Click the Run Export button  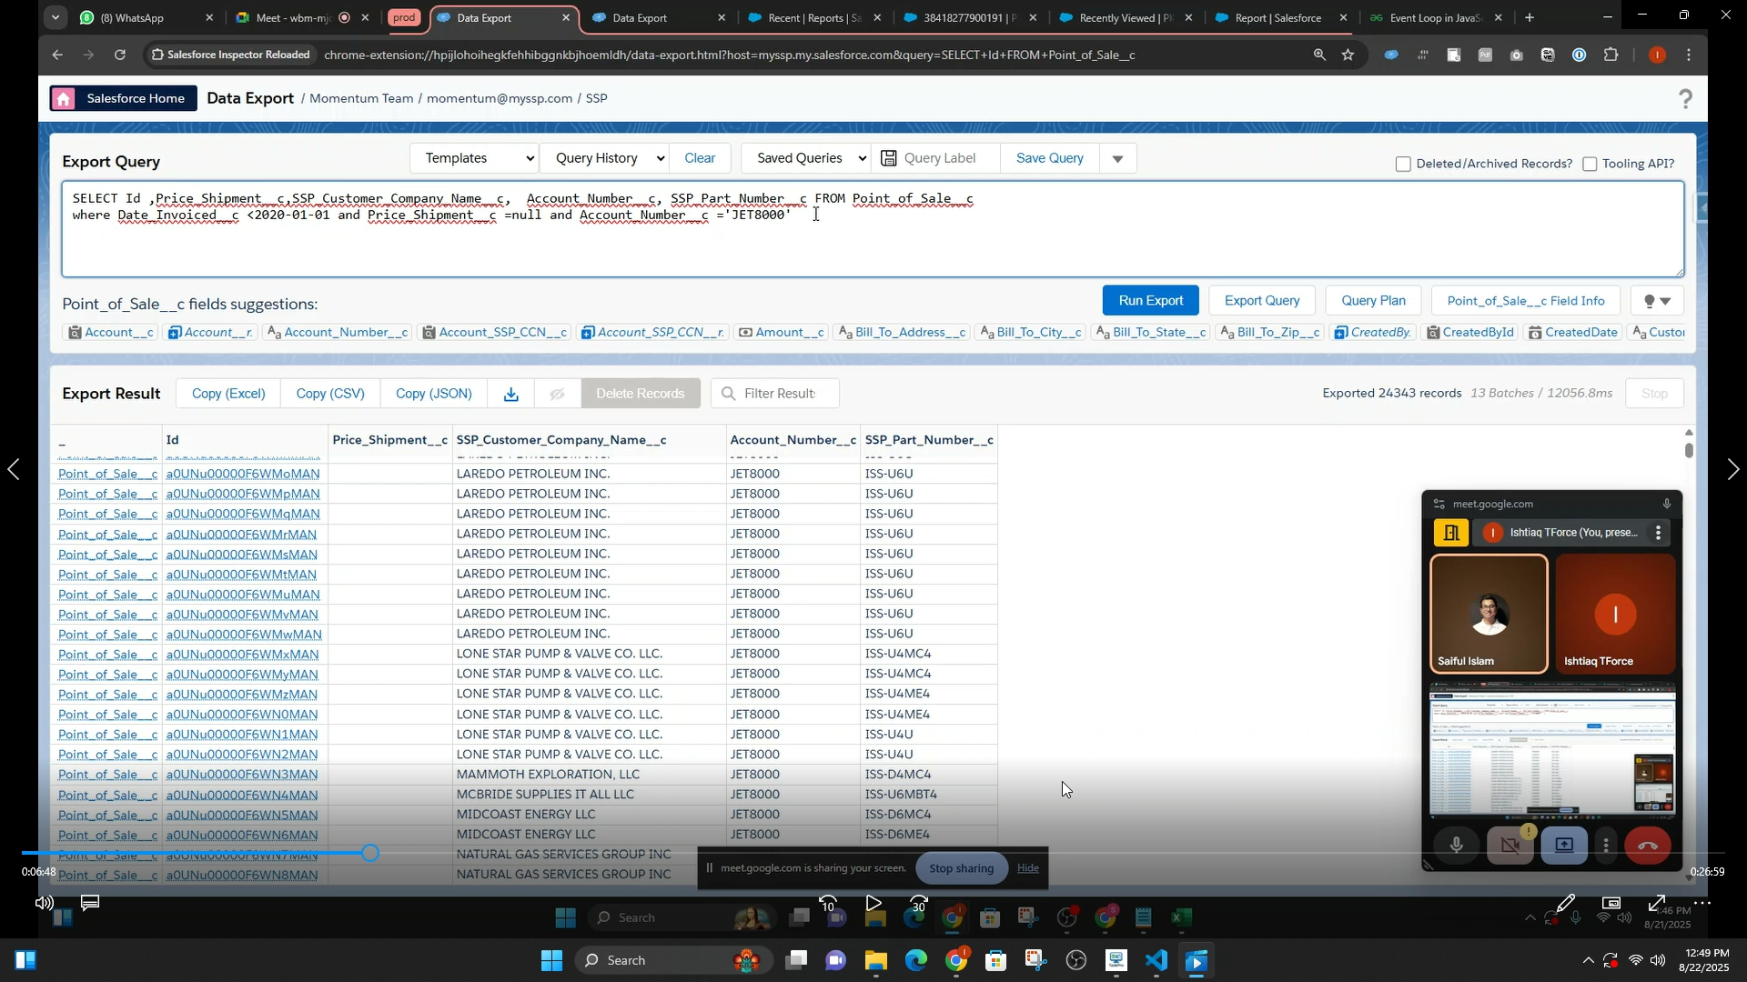click(1150, 301)
